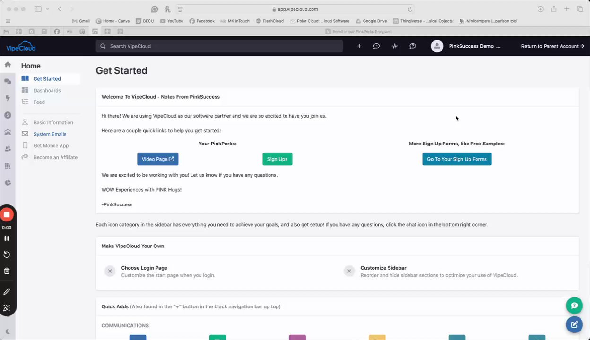Show Safari tab overview

(x=580, y=9)
